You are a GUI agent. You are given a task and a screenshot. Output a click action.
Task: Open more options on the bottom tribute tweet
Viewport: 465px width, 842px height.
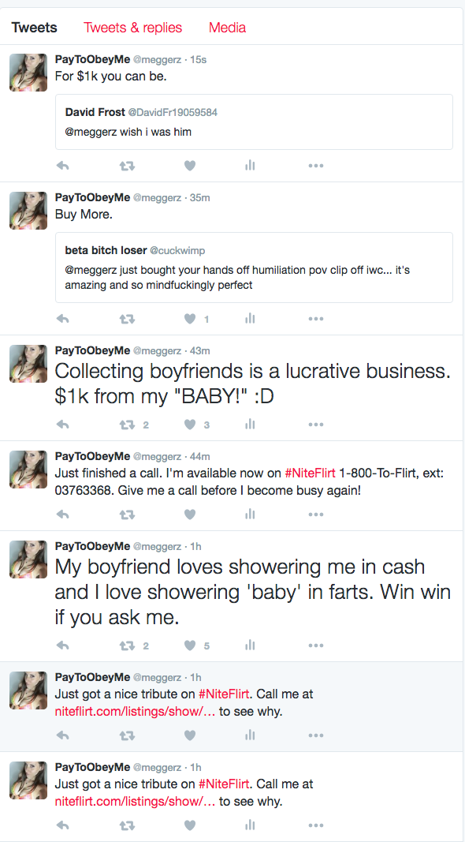pyautogui.click(x=316, y=825)
